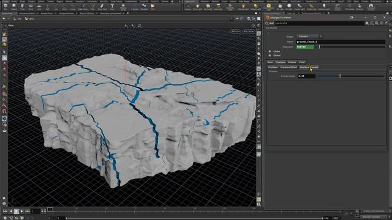Add a new pane tab beside Geometry Spreadsheet
Image resolution: width=392 pixels, height=220 pixels.
coord(128,13)
